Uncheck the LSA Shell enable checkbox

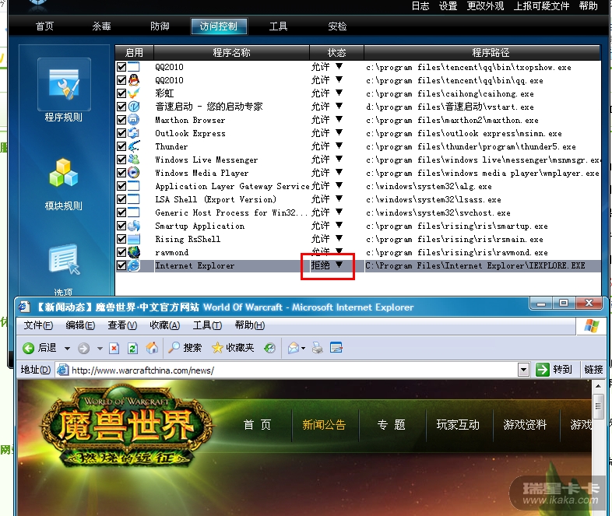pyautogui.click(x=121, y=199)
